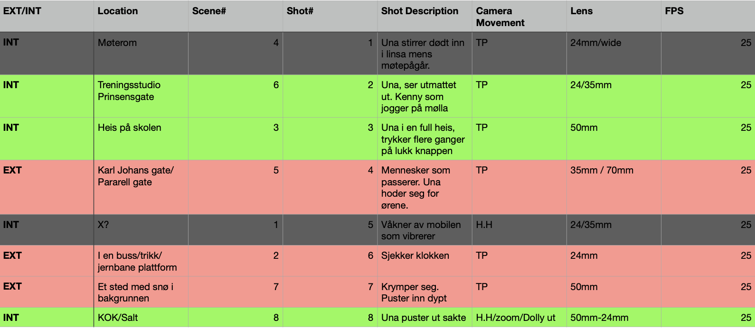Viewport: 755px width, 328px height.
Task: Click the 24mm/wide lens cell
Action: pyautogui.click(x=613, y=54)
